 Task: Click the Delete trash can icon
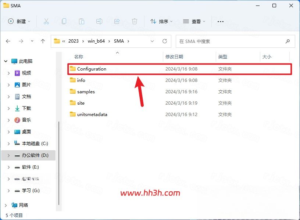point(135,21)
